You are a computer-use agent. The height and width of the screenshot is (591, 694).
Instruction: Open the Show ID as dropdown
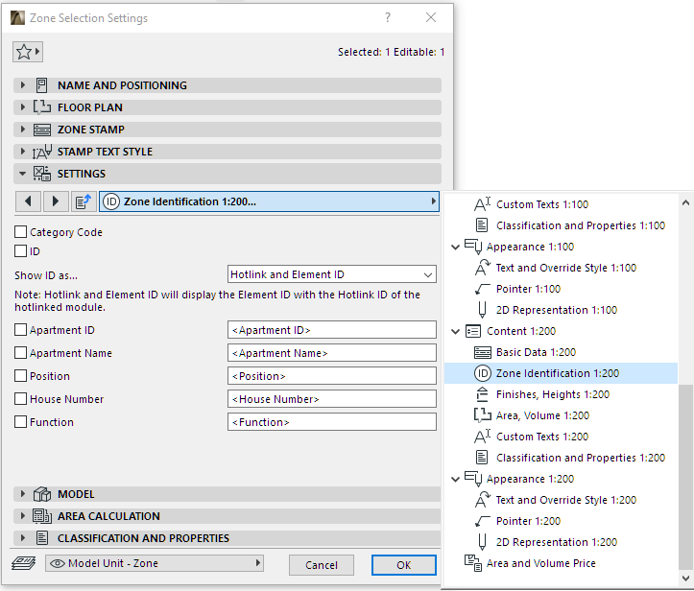click(x=332, y=274)
